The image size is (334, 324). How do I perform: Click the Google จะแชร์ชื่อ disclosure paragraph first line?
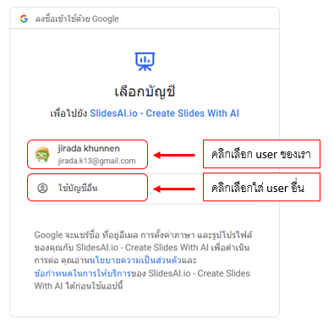[x=143, y=234]
